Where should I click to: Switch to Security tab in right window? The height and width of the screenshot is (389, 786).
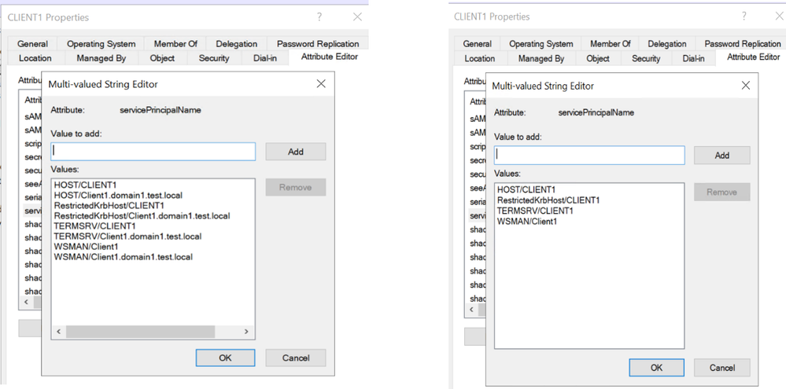click(646, 58)
